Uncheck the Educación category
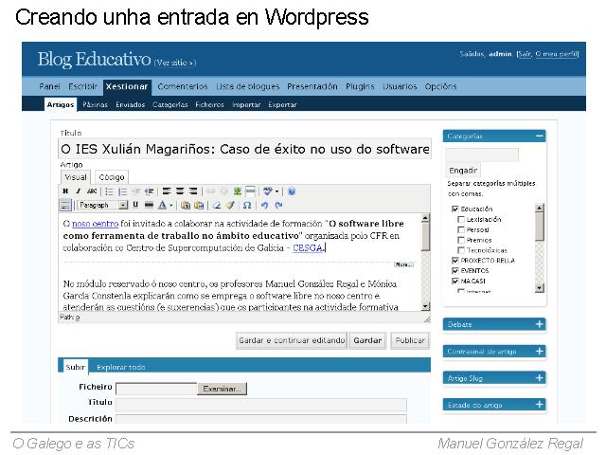Image resolution: width=606 pixels, height=455 pixels. click(455, 209)
